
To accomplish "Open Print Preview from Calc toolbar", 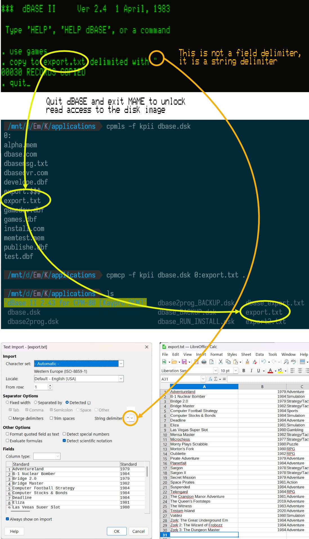I will (212, 362).
